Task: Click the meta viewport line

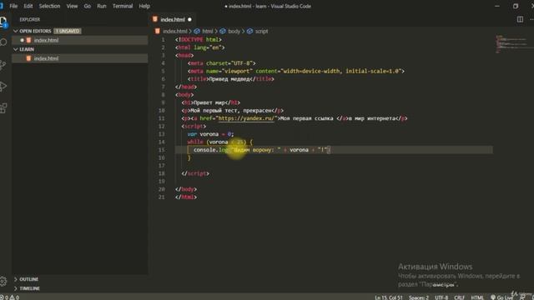Action: tap(296, 71)
